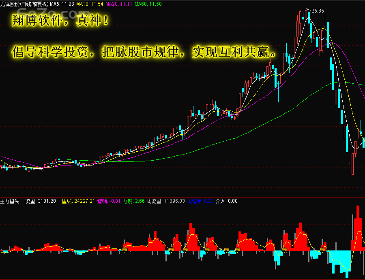The width and height of the screenshot is (365, 280).
Task: Click the 量线: 24227.21 value
Action: pos(78,201)
